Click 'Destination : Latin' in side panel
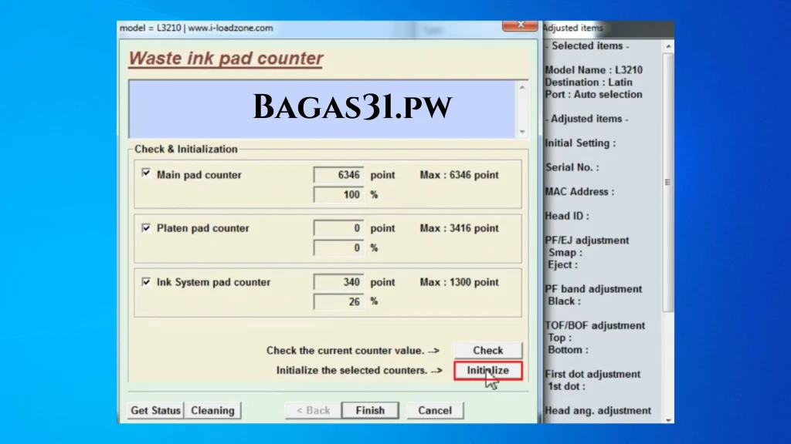 pyautogui.click(x=588, y=82)
